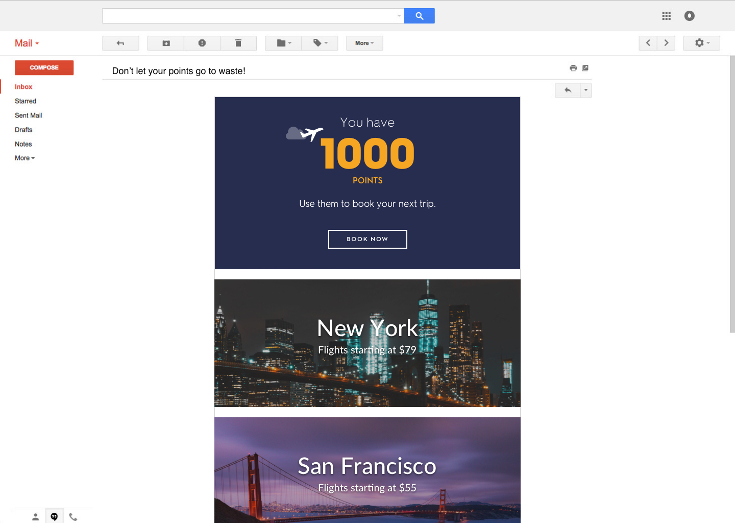
Task: Go back to inbox with arrow button
Action: click(120, 43)
